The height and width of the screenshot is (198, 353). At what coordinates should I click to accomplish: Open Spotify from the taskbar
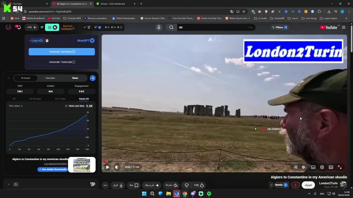[x=209, y=194]
